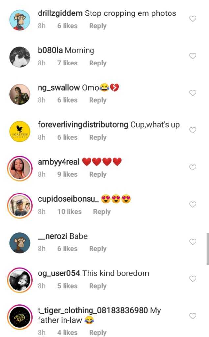View the 10 likes on cupidoseibonsu_ comment
Image resolution: width=209 pixels, height=337 pixels.
pyautogui.click(x=69, y=212)
